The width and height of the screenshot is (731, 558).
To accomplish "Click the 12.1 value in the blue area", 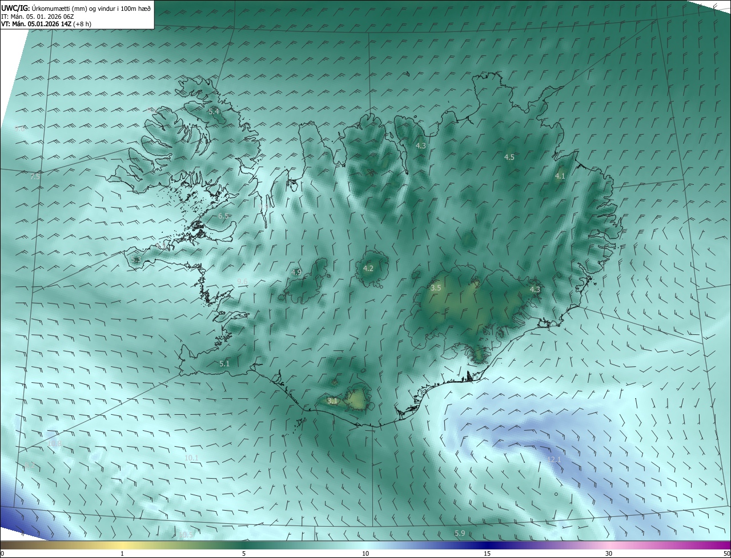I will coord(555,459).
